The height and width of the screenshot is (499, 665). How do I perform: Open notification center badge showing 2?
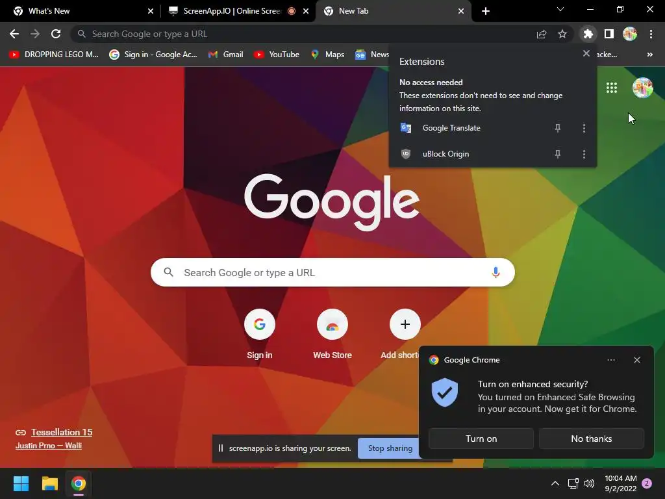point(647,483)
